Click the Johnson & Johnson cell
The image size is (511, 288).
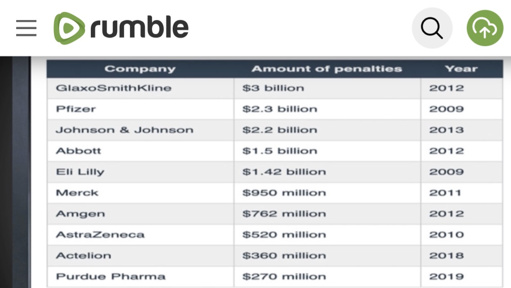pos(124,130)
